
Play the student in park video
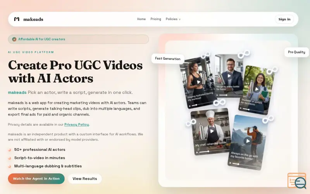click(x=257, y=89)
